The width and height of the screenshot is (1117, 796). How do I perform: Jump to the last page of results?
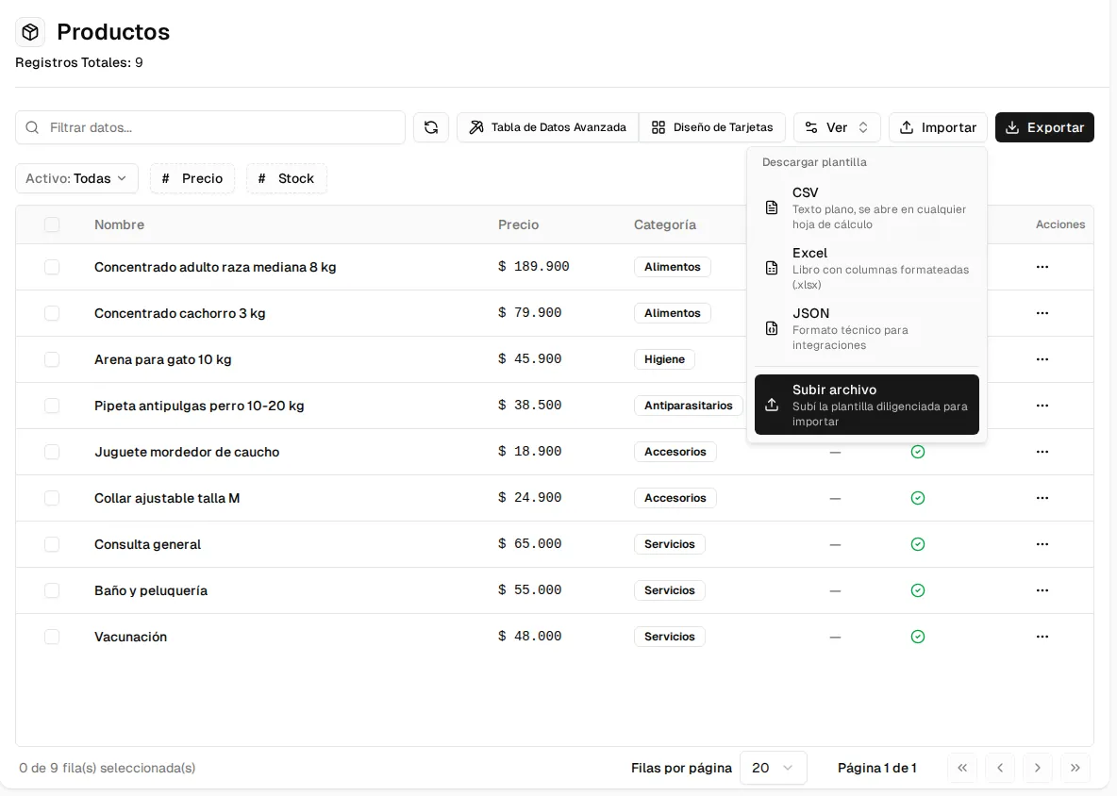tap(1075, 768)
